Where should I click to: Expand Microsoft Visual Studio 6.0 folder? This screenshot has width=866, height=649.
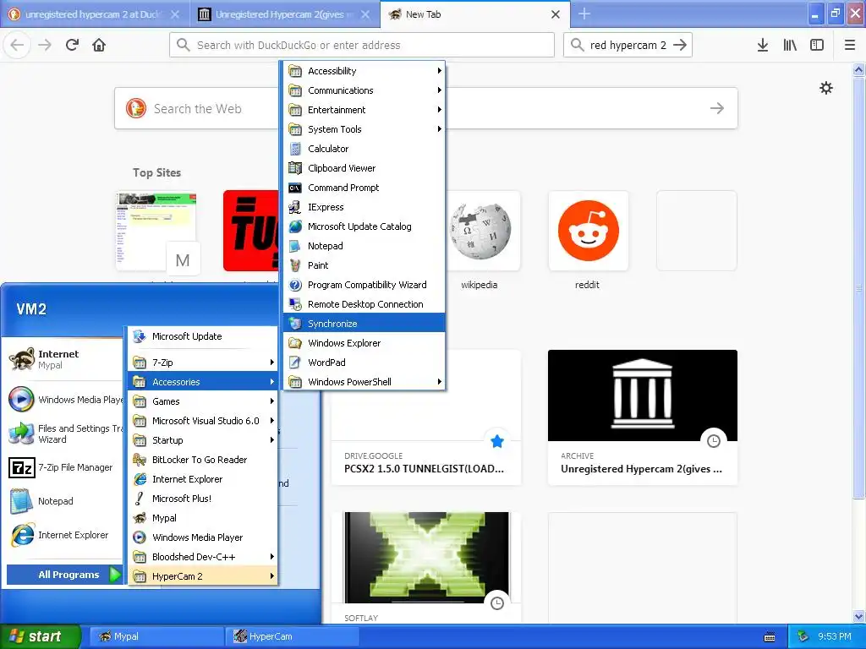203,421
